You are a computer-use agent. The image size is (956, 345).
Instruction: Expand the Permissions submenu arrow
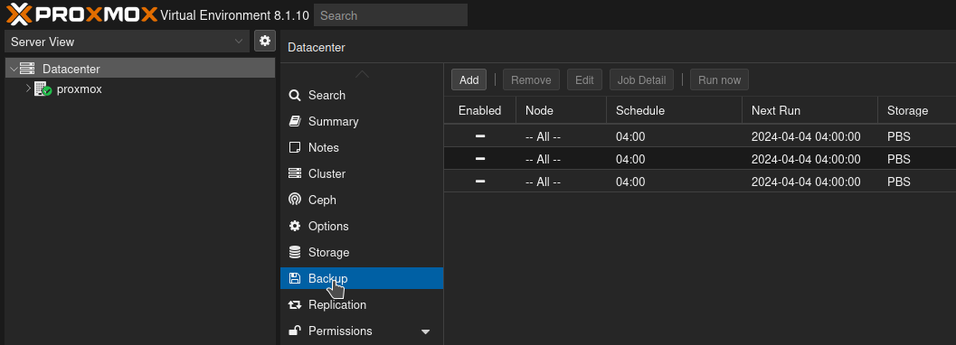coord(426,331)
